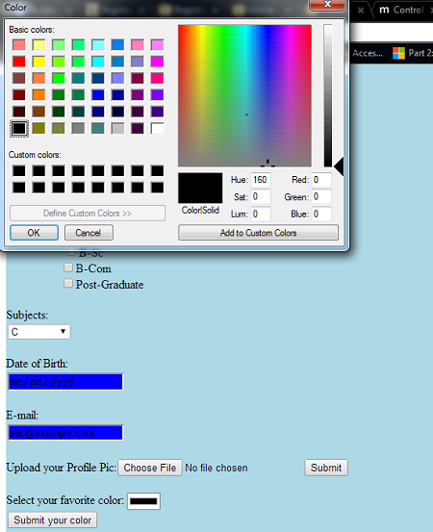Click the luminosity slider arrow marker
Viewport: 433px width, 532px height.
point(339,166)
